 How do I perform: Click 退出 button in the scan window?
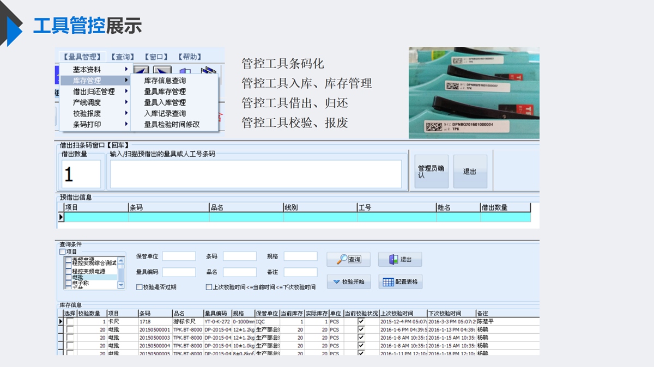(x=470, y=172)
